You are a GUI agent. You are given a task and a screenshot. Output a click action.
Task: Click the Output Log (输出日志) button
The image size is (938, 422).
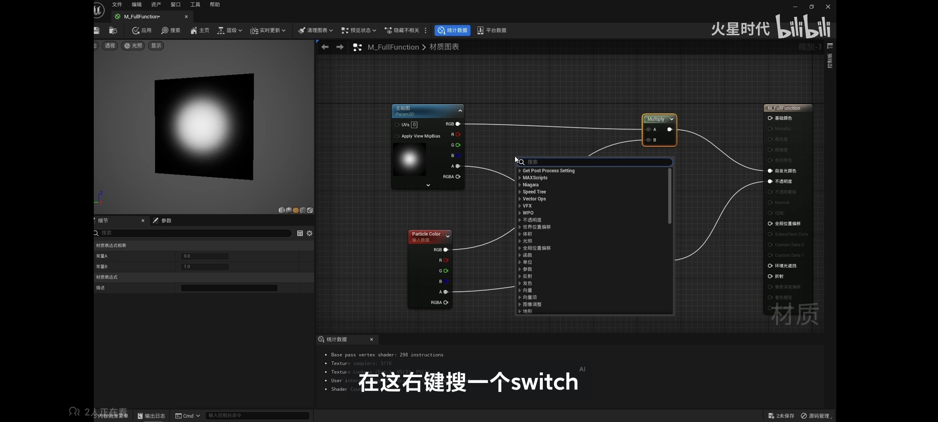[151, 416]
